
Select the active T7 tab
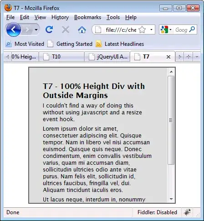click(153, 56)
